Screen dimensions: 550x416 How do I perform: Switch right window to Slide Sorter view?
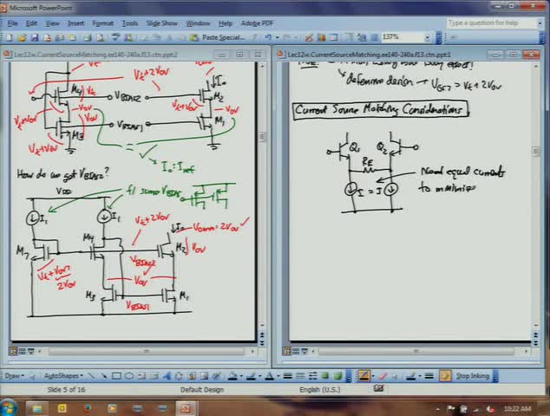(x=296, y=351)
